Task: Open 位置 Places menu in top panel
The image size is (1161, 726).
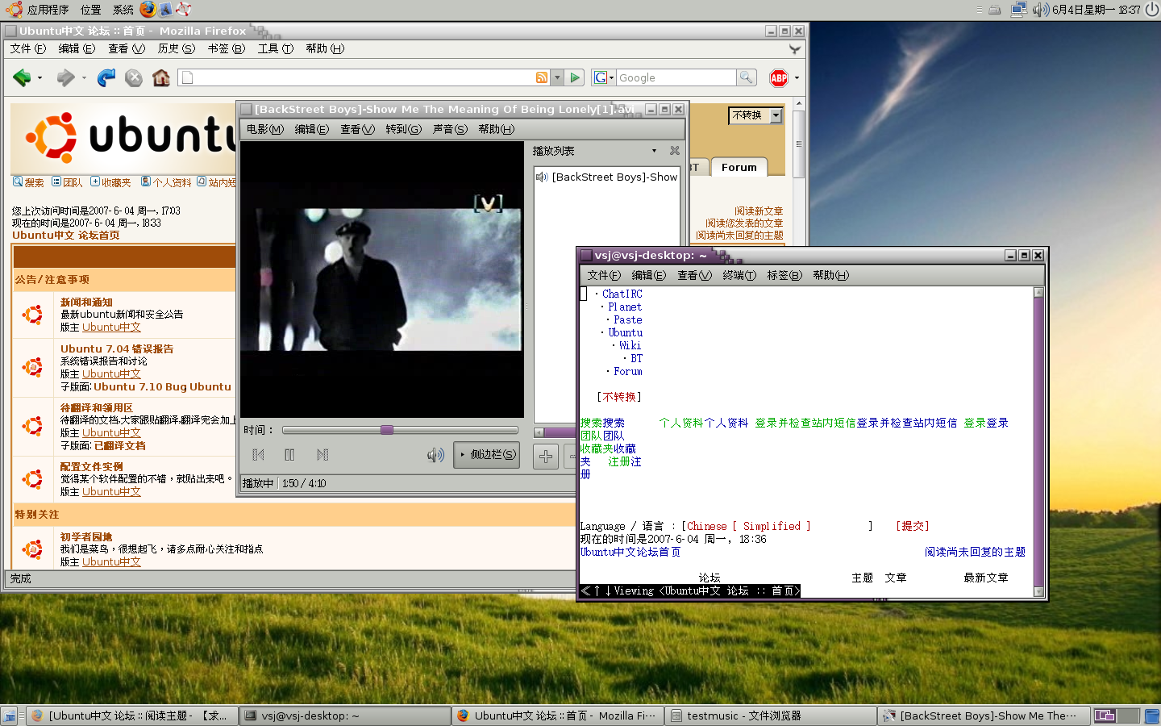Action: tap(91, 10)
